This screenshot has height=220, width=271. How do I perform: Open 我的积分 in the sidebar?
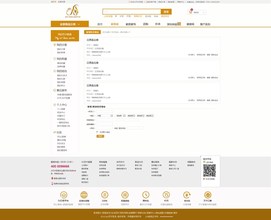tap(61, 85)
